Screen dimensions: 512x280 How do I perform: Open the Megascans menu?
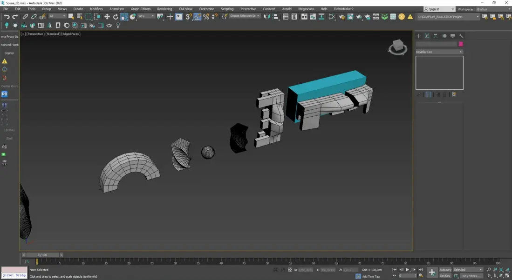(306, 9)
